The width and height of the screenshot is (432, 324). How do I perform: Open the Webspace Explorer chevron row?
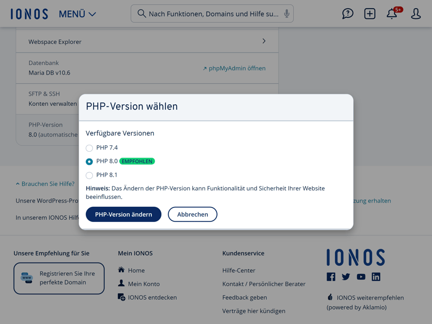147,42
